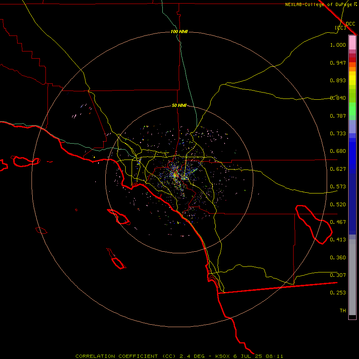Click the 0.840 color scale value
Image resolution: width=359 pixels, height=359 pixels.
(x=338, y=98)
